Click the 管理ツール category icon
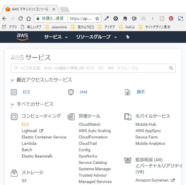The image size is (186, 185). [71, 117]
